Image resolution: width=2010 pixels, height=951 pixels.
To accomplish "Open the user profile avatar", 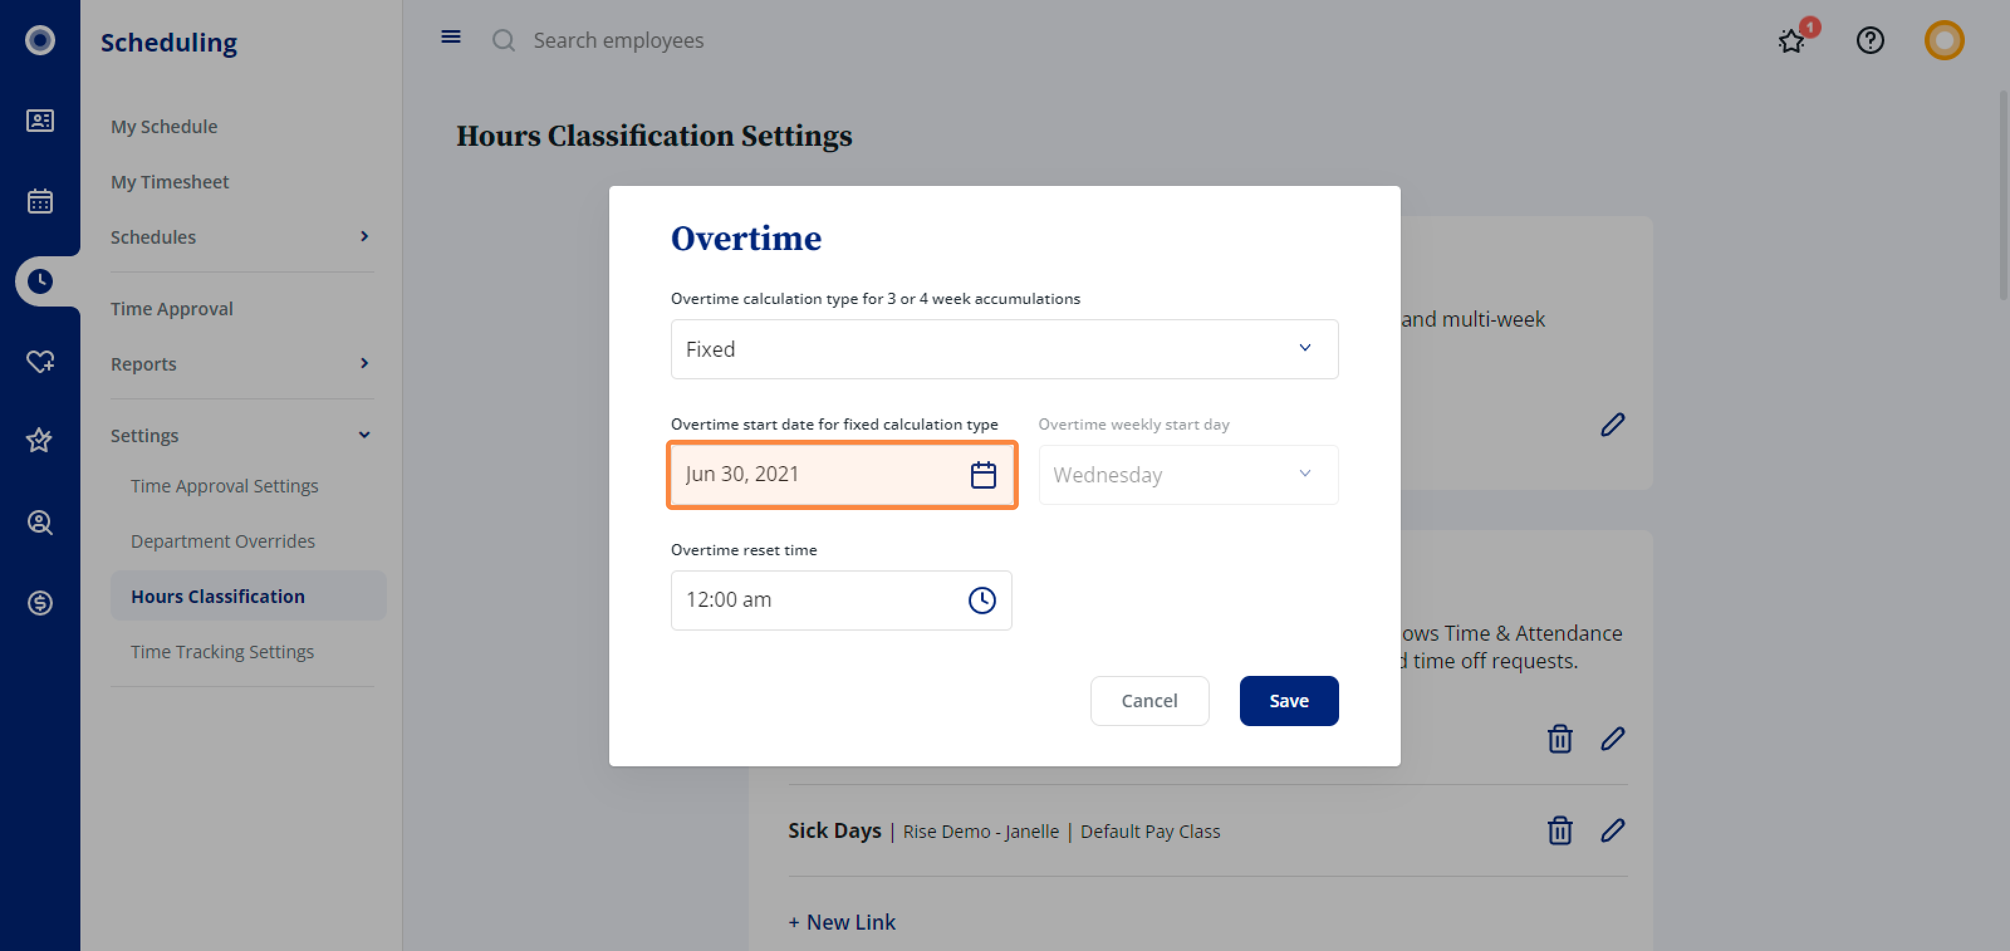I will (1943, 40).
